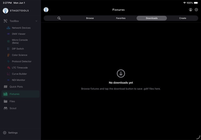Click the STAGETOOLS brand name text
201x140 pixels.
[x=19, y=11]
